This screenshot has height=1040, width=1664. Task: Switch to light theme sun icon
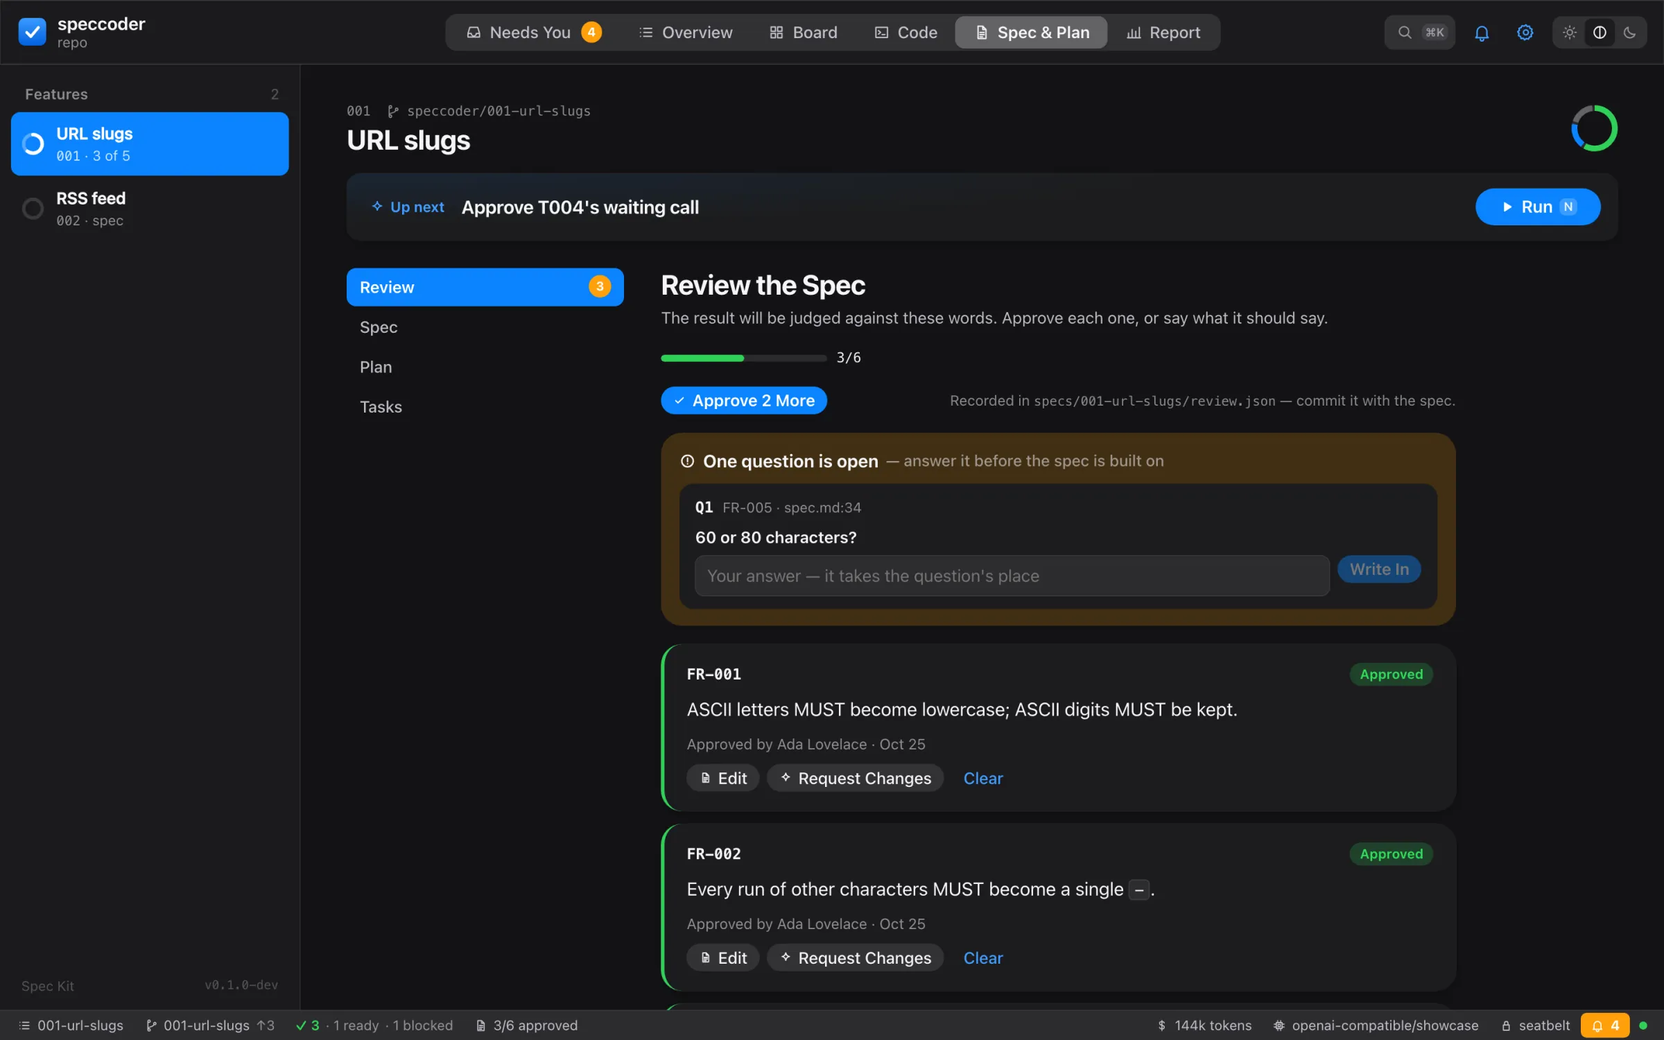pos(1570,33)
